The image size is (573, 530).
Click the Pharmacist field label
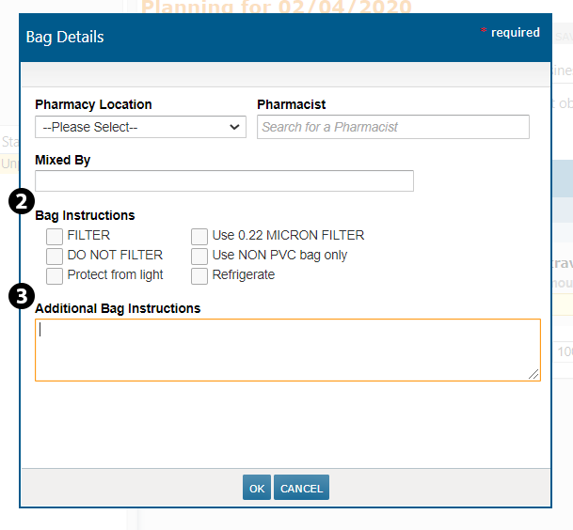click(292, 104)
